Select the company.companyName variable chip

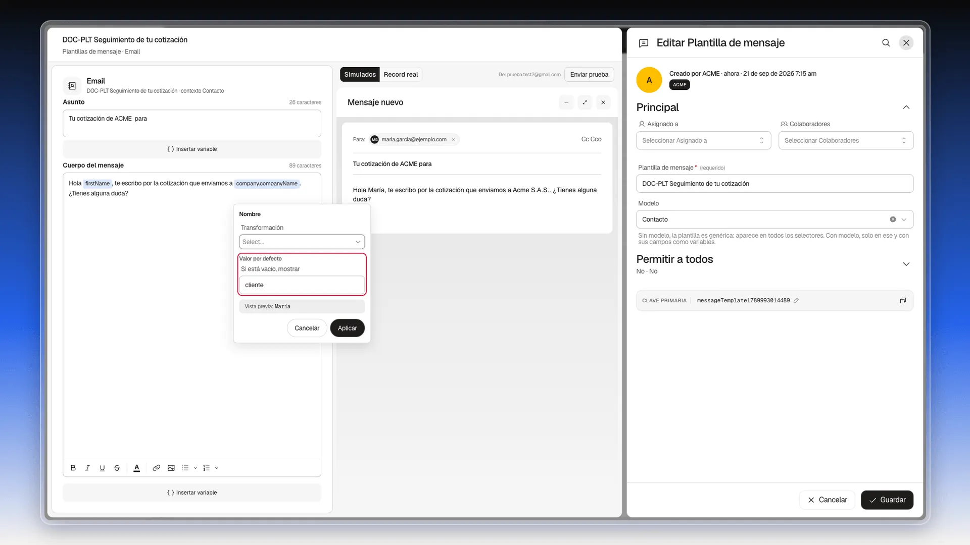(x=267, y=183)
